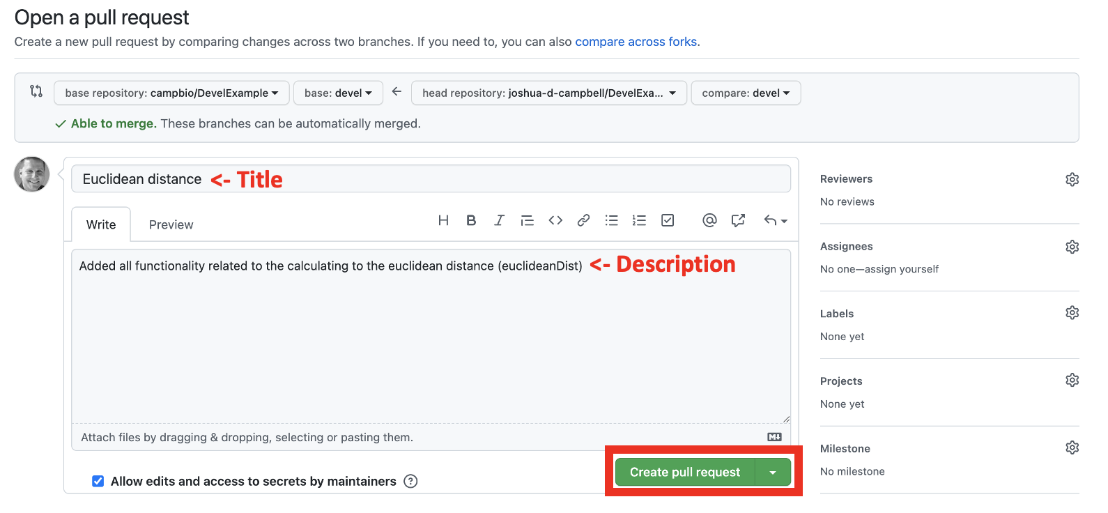Expand the Create pull request options arrow
The image size is (1108, 513).
pyautogui.click(x=773, y=472)
